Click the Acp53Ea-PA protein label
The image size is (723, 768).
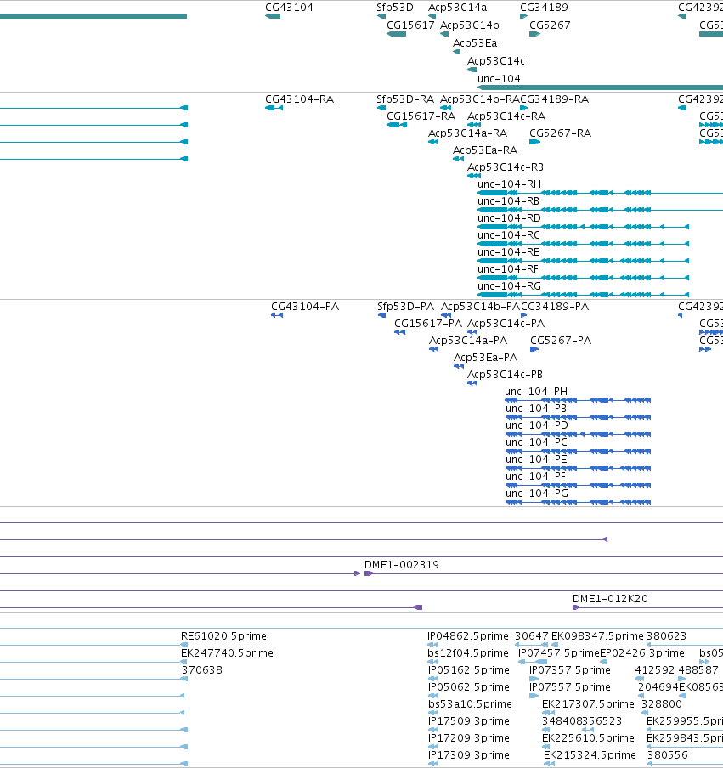485,358
